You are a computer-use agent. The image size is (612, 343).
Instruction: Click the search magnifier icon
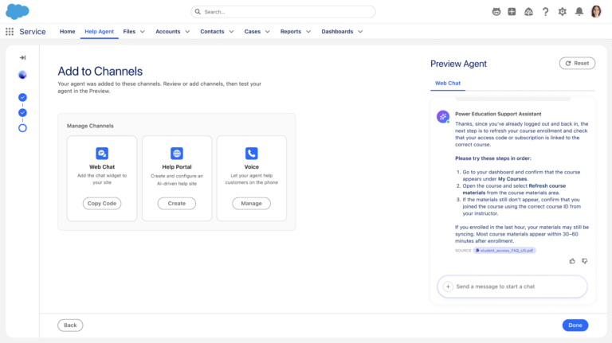pos(198,12)
